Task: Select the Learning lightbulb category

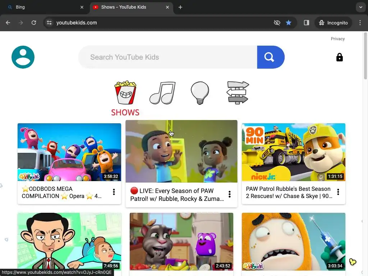Action: tap(200, 93)
